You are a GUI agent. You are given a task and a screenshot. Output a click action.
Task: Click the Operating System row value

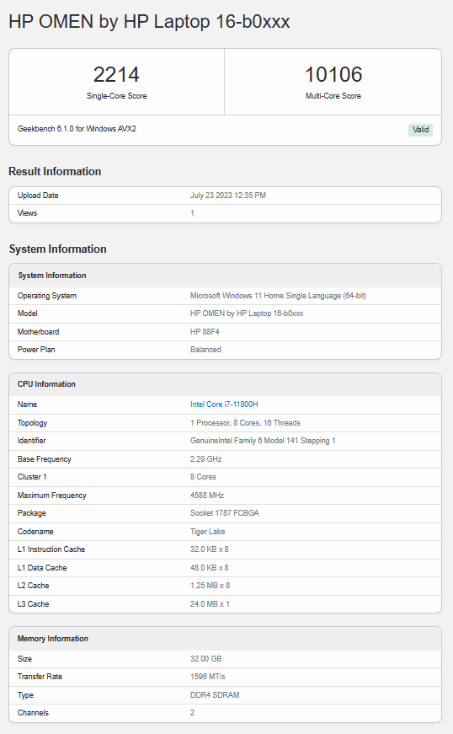pyautogui.click(x=278, y=296)
